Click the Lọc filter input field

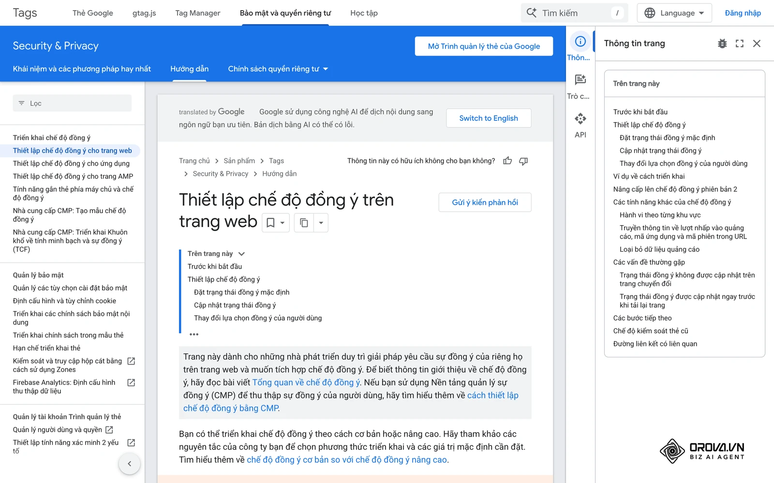tap(72, 103)
